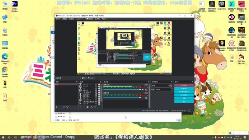Select the pink cow game desktop shortcut
The image size is (249, 140).
(232, 45)
